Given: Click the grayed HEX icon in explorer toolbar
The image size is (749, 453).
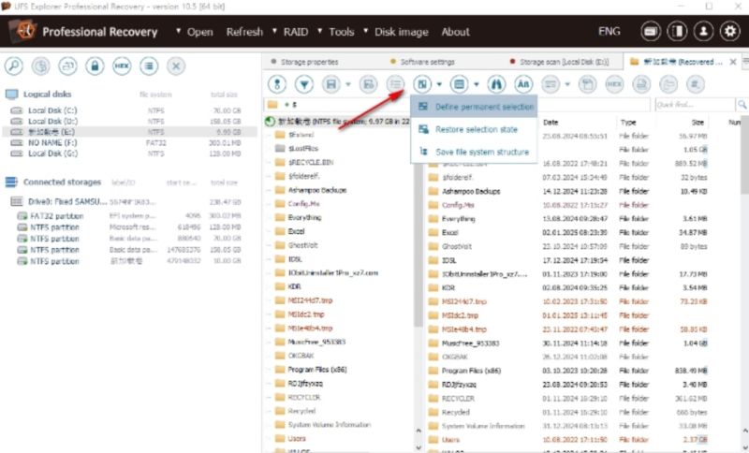Looking at the screenshot, I should pos(614,84).
